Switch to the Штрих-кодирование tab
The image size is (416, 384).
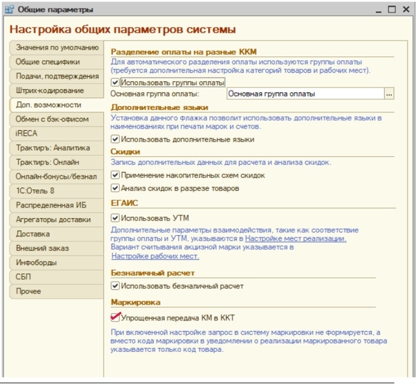[x=50, y=90]
